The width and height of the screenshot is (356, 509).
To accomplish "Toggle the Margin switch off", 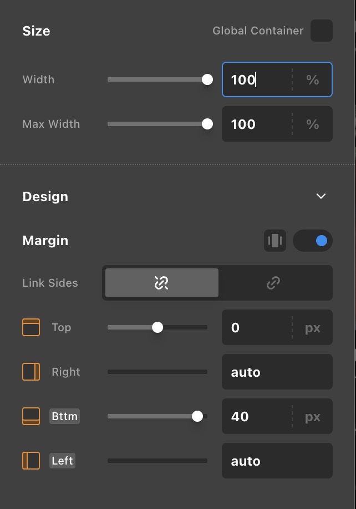I will (x=313, y=241).
